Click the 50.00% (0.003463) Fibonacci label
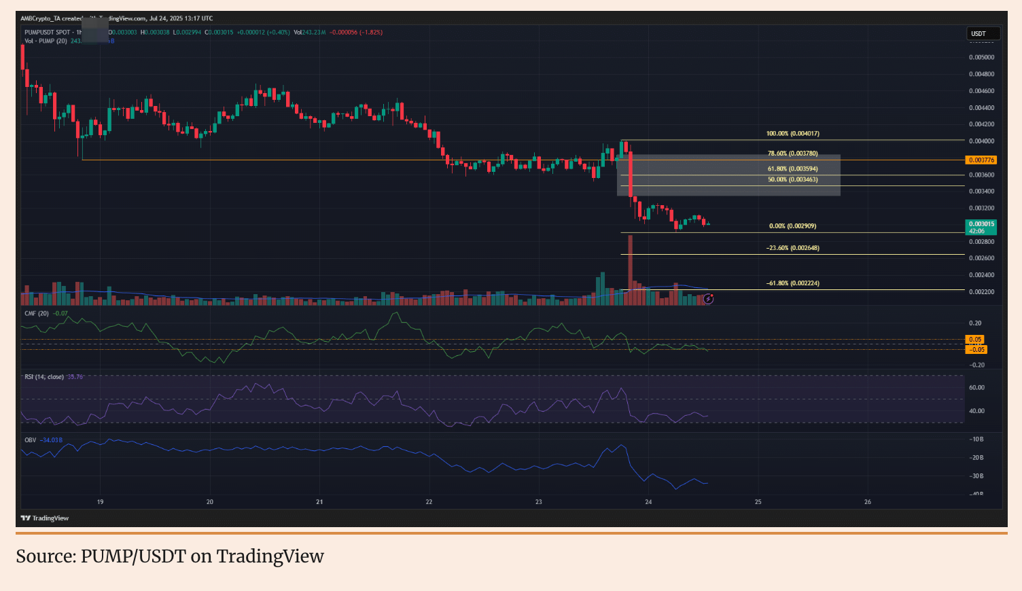1022x591 pixels. [792, 179]
